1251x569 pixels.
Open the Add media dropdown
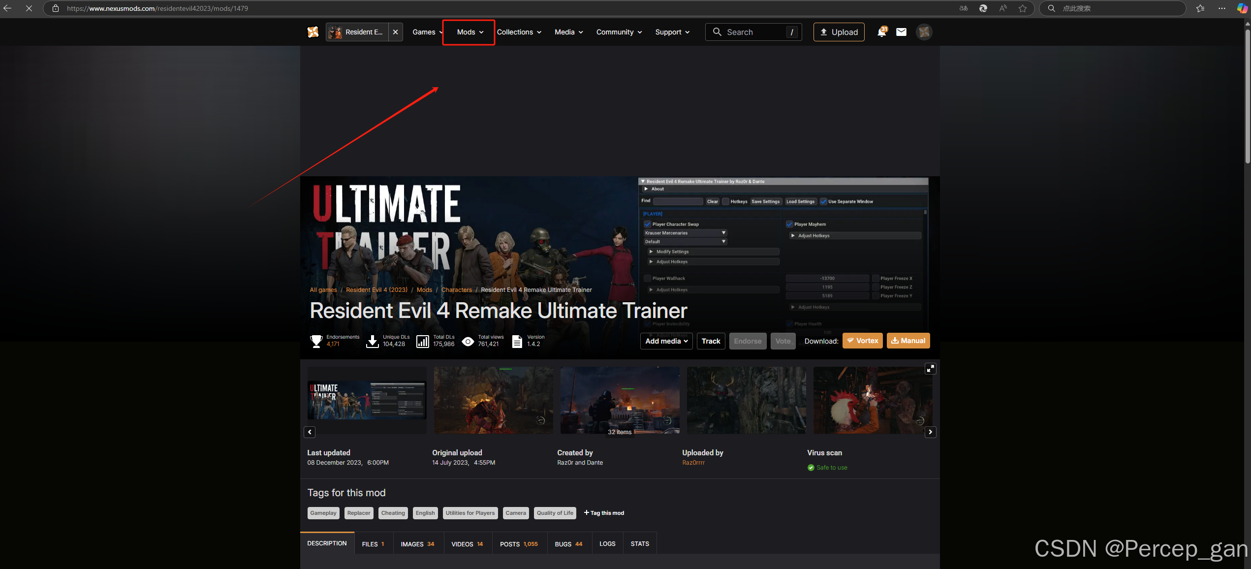pos(666,341)
